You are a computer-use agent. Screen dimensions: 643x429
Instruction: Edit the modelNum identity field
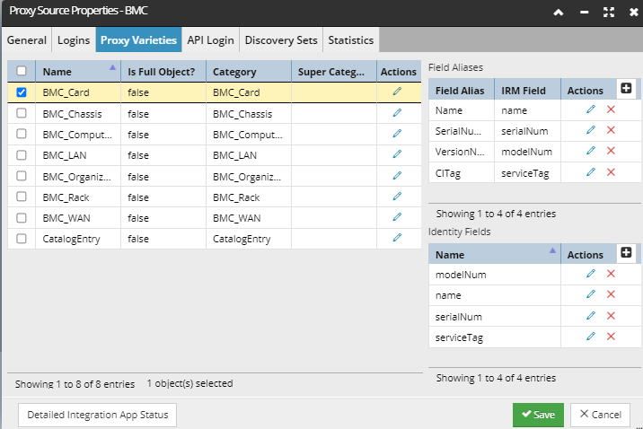591,274
